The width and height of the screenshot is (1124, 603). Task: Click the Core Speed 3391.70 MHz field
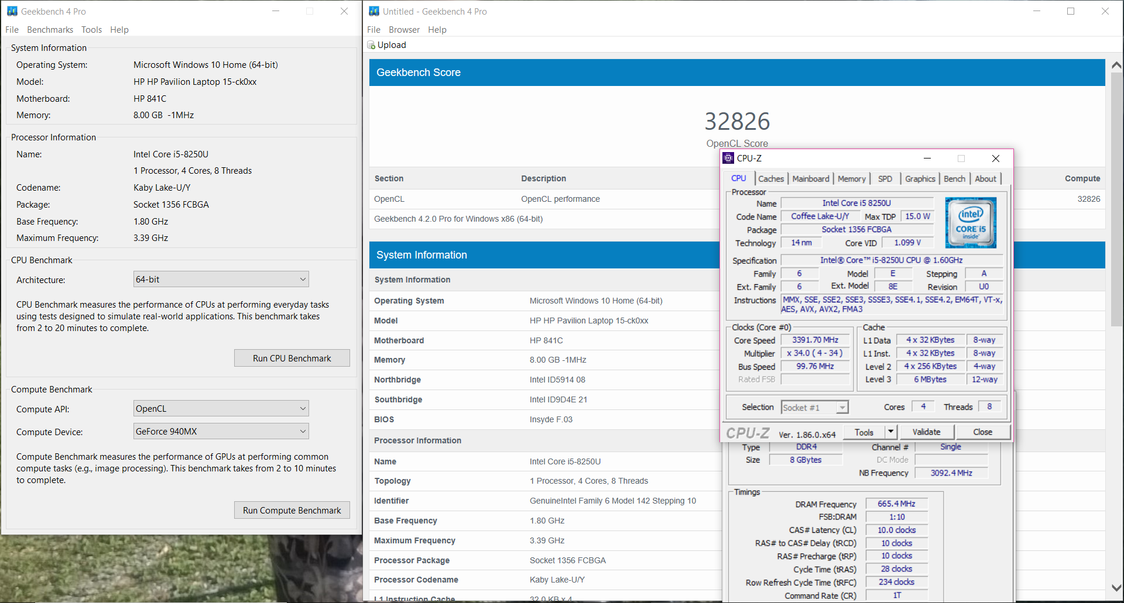[815, 340]
